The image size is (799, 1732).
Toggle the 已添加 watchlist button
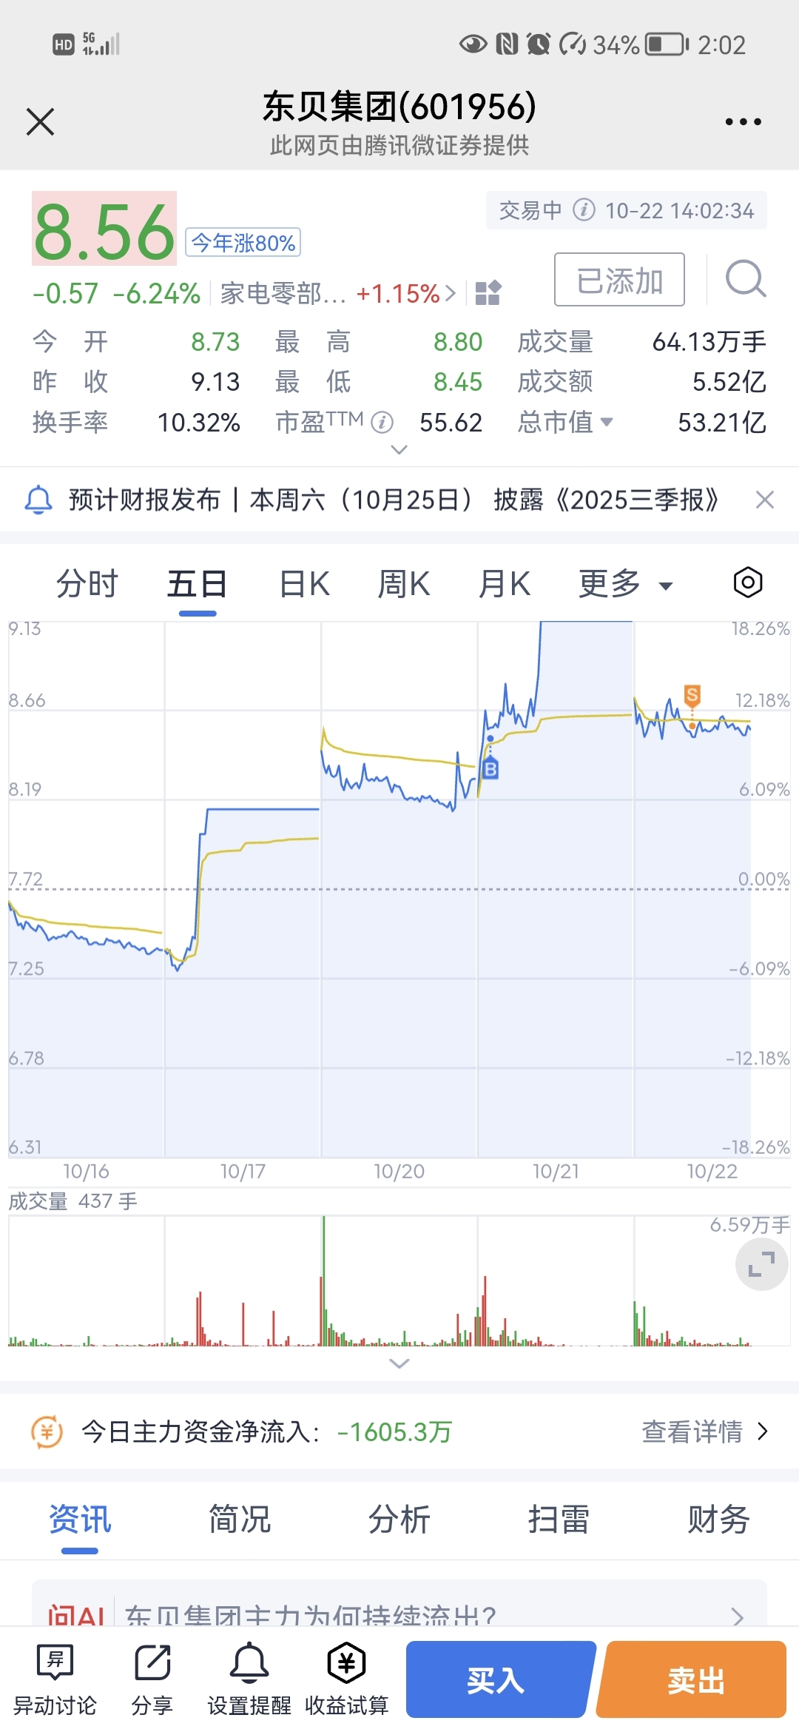click(x=619, y=280)
